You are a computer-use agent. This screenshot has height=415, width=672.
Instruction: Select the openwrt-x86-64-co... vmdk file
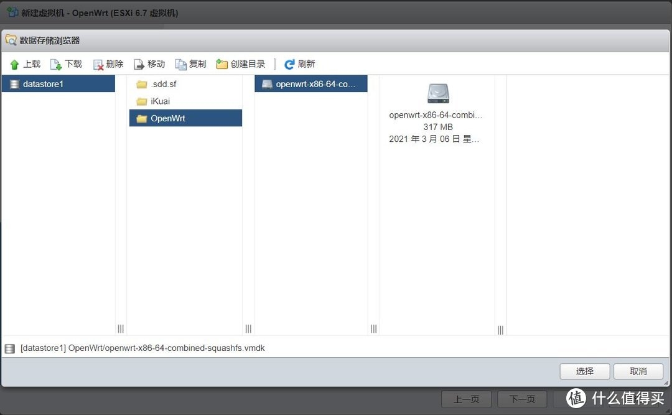tap(310, 84)
